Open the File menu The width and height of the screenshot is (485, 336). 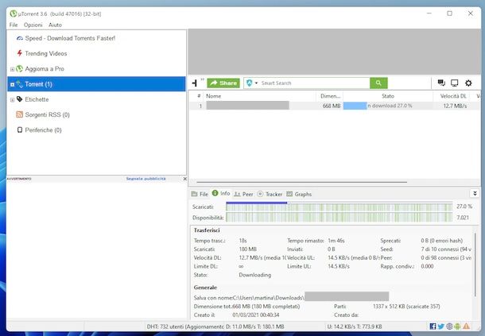point(14,25)
